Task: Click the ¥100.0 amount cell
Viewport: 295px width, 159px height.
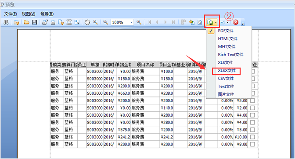Action: [x=167, y=71]
